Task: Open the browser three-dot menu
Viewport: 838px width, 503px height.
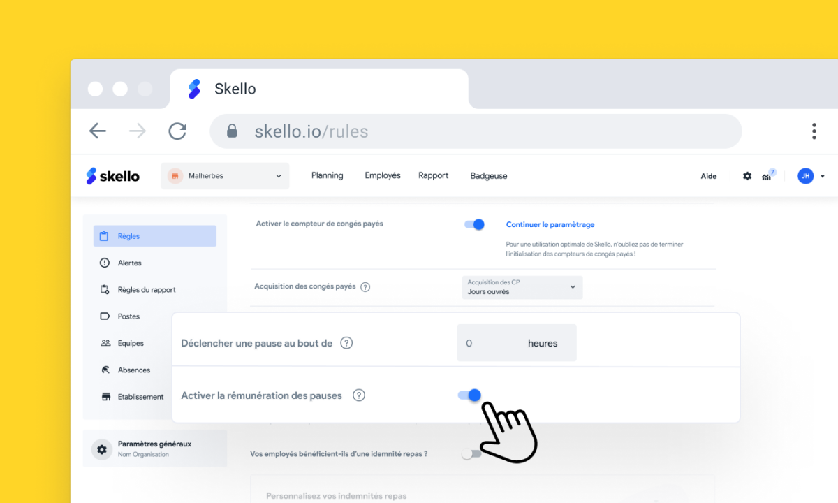Action: tap(814, 131)
